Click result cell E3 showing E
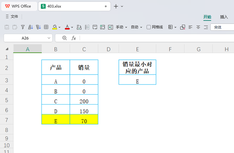Viewport: 234px width, 153px height. click(x=137, y=80)
